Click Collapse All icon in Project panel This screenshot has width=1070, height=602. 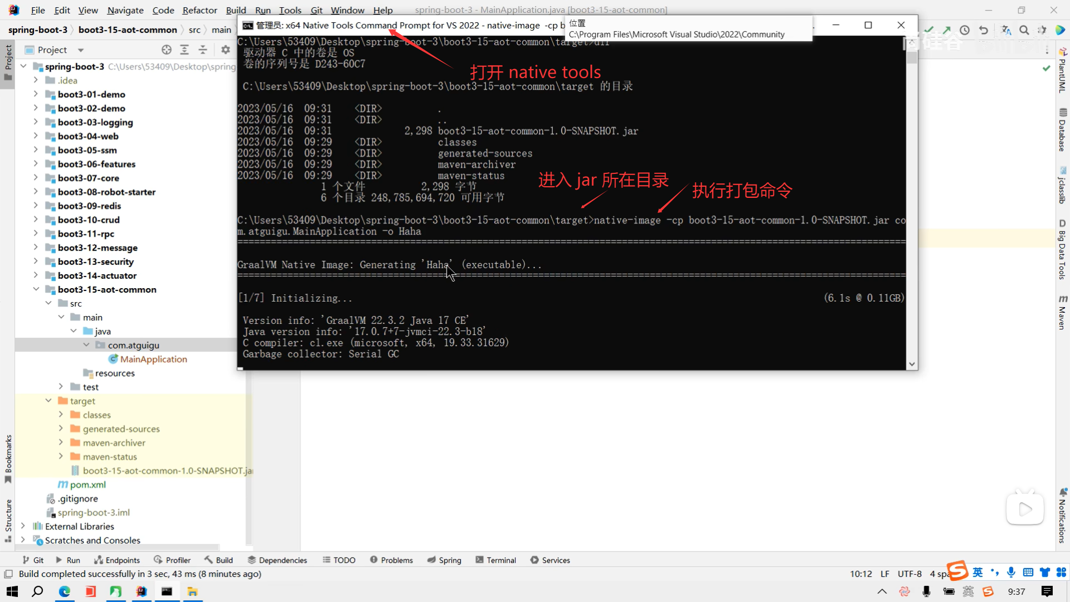203,50
